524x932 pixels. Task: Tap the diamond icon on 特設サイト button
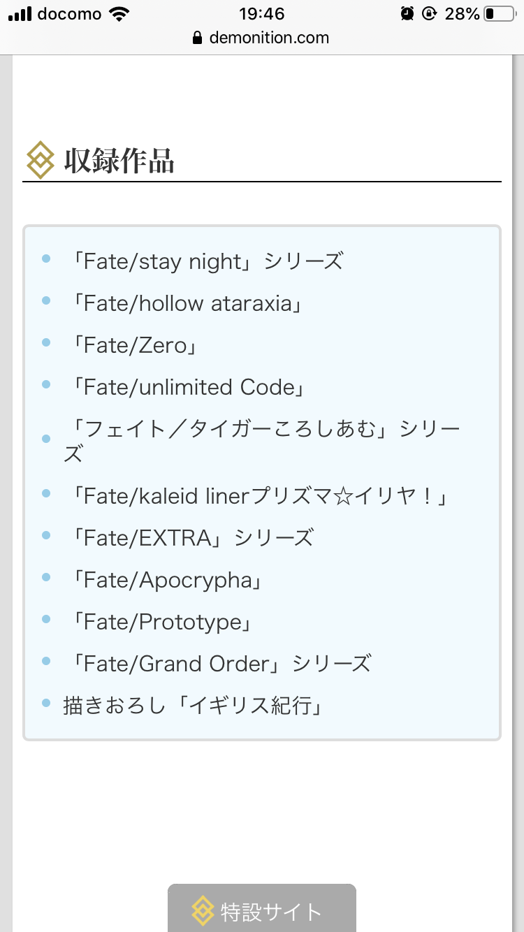(203, 911)
